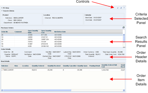Select purchase order 18 row
The height and width of the screenshot is (93, 148).
click(62, 39)
